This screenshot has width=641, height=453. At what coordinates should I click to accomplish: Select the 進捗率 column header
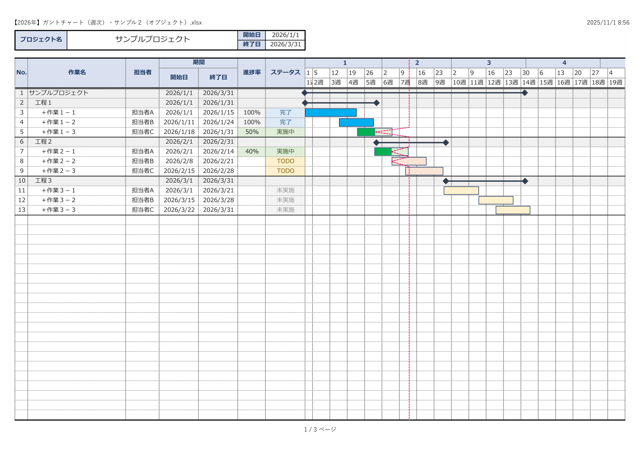(x=252, y=73)
